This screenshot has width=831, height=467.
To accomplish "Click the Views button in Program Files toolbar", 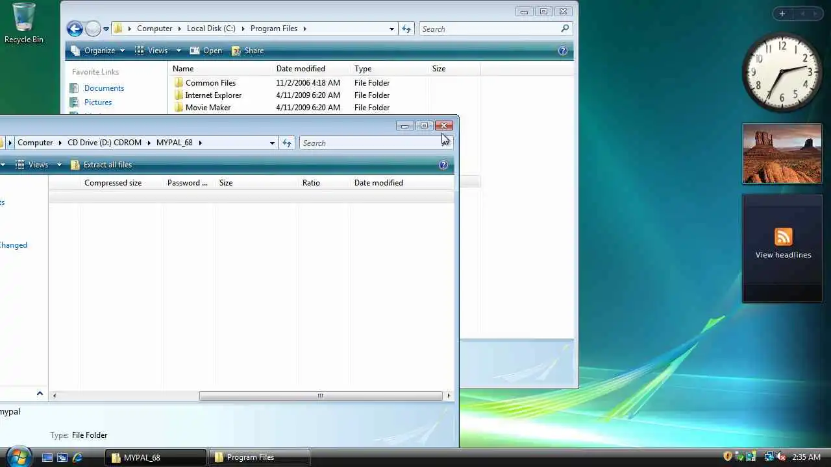I will 151,51.
